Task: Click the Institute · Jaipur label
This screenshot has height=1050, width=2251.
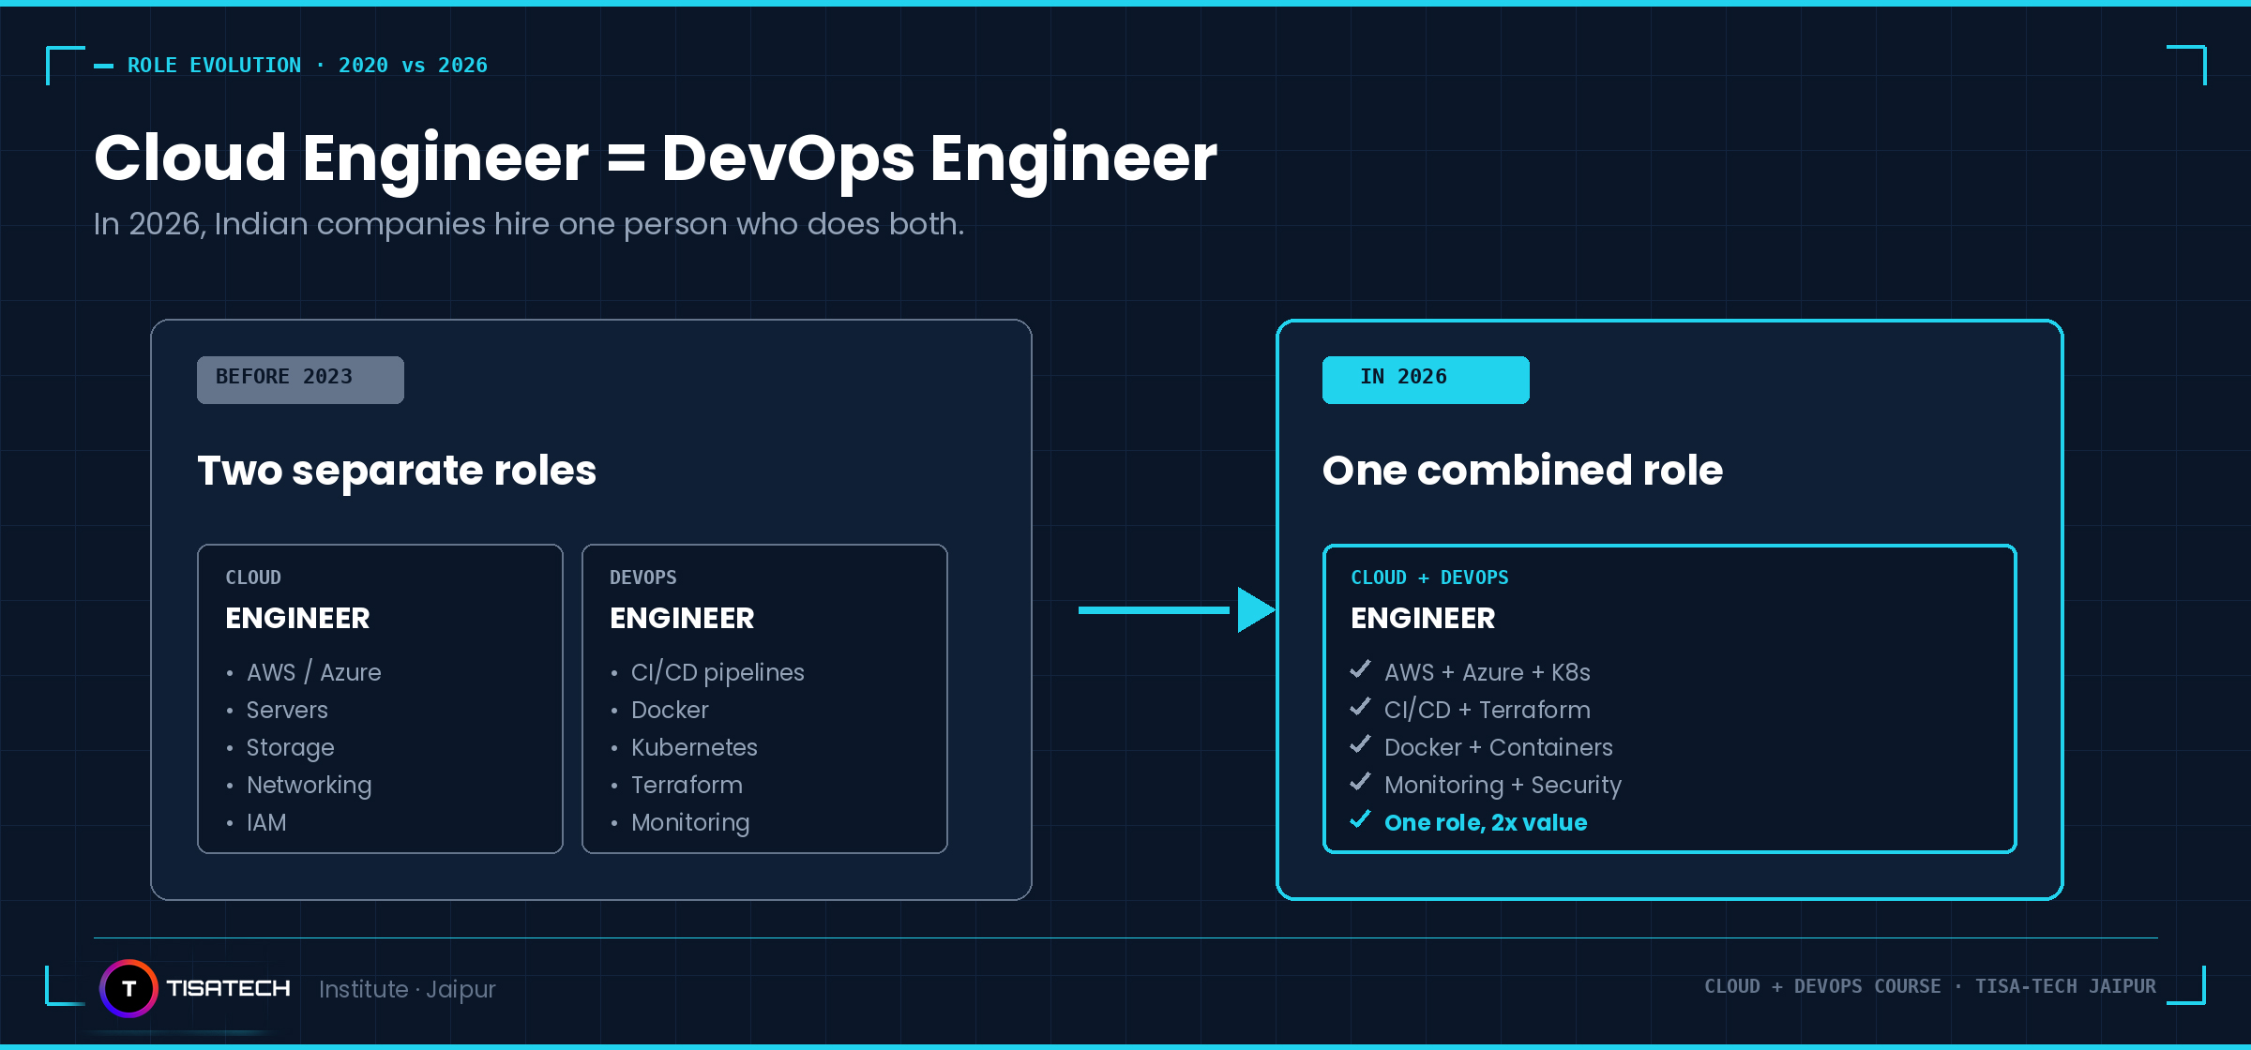Action: coord(407,989)
